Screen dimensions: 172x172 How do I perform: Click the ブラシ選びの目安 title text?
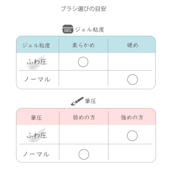(83, 9)
